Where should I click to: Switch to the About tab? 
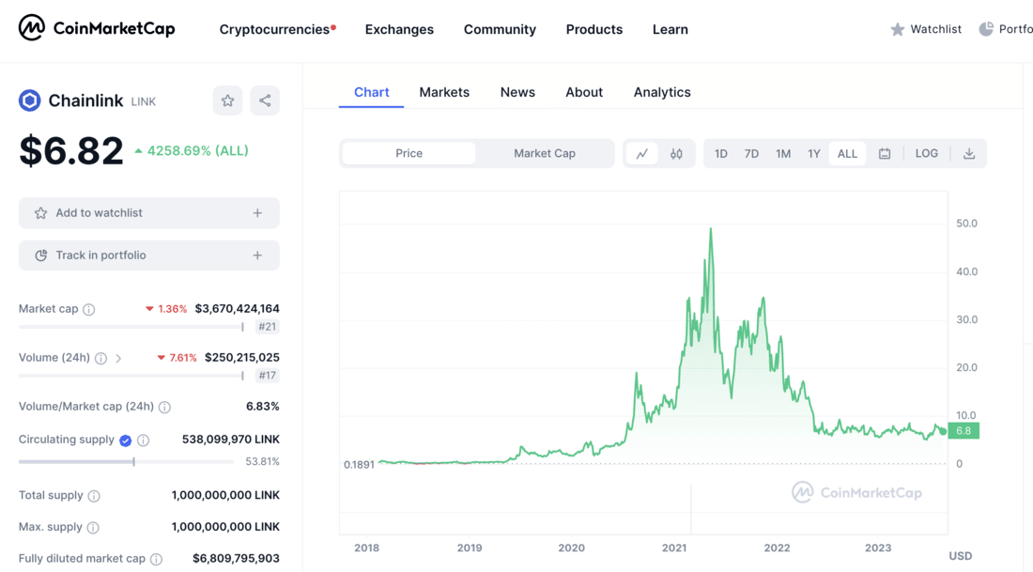pos(584,92)
